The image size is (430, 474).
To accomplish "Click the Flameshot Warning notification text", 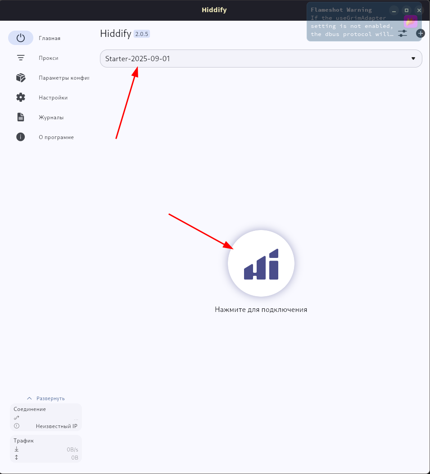I will coord(341,9).
